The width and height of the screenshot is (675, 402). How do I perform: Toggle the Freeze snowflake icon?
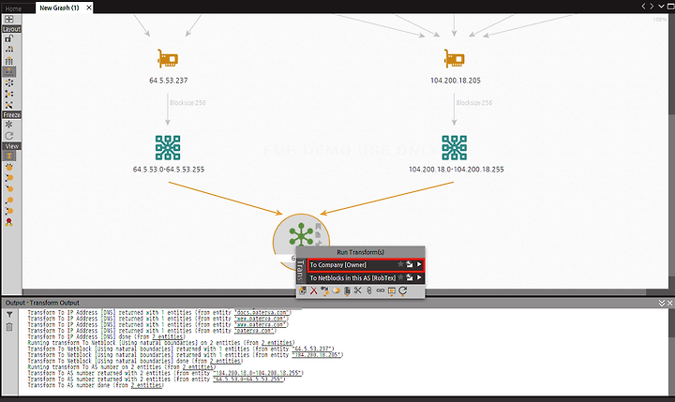9,125
